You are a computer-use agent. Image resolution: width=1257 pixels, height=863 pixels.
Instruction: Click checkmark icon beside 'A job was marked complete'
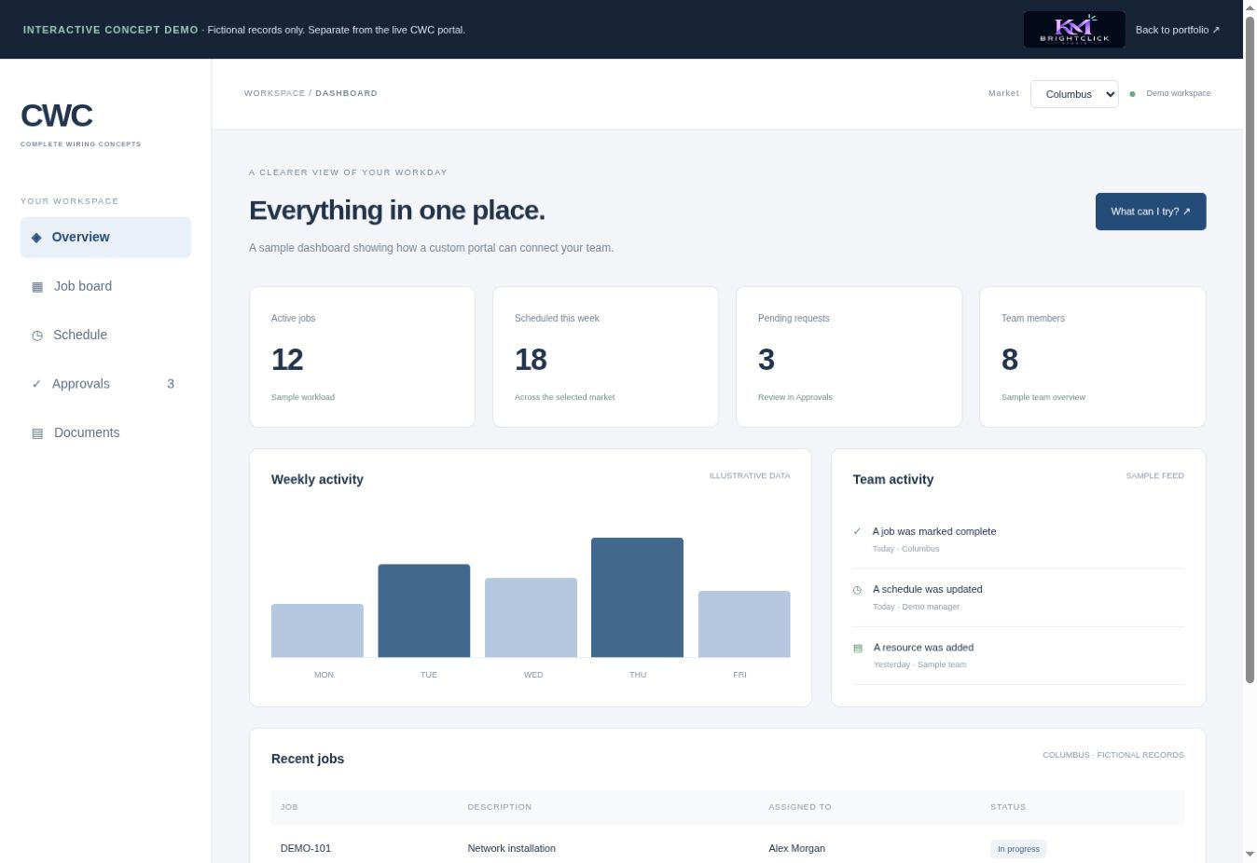[x=857, y=531]
